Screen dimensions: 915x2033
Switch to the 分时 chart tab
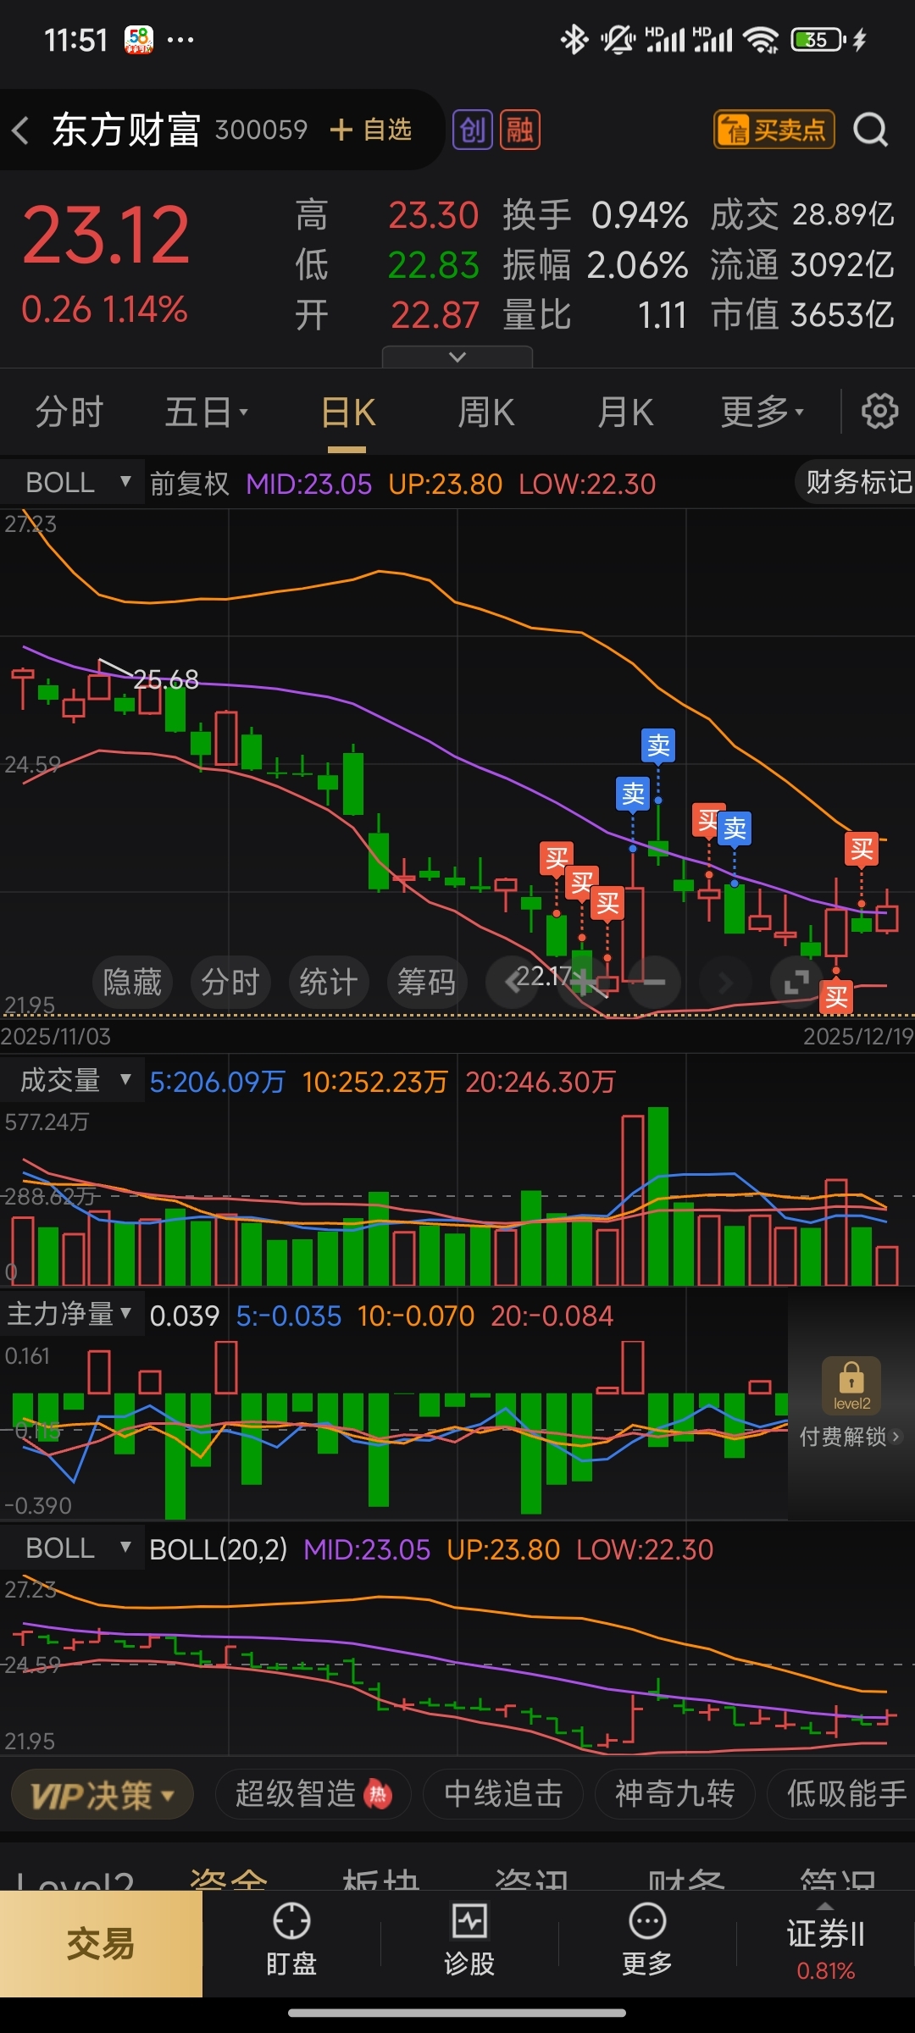tap(69, 413)
